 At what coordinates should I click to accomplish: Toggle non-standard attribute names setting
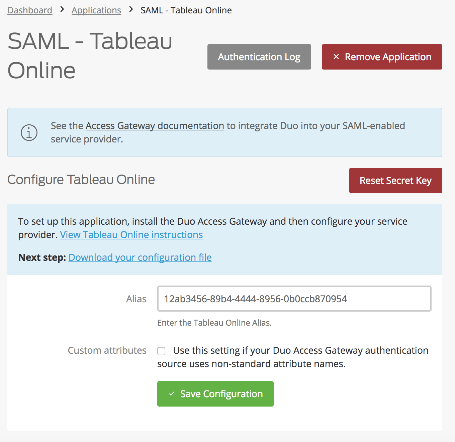pyautogui.click(x=161, y=351)
